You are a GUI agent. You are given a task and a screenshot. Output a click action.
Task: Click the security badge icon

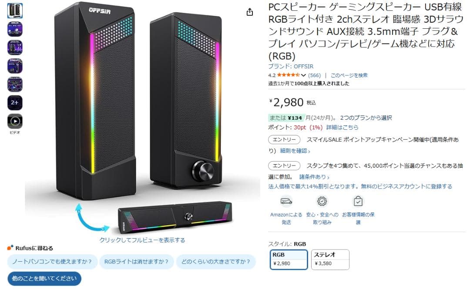point(322,201)
